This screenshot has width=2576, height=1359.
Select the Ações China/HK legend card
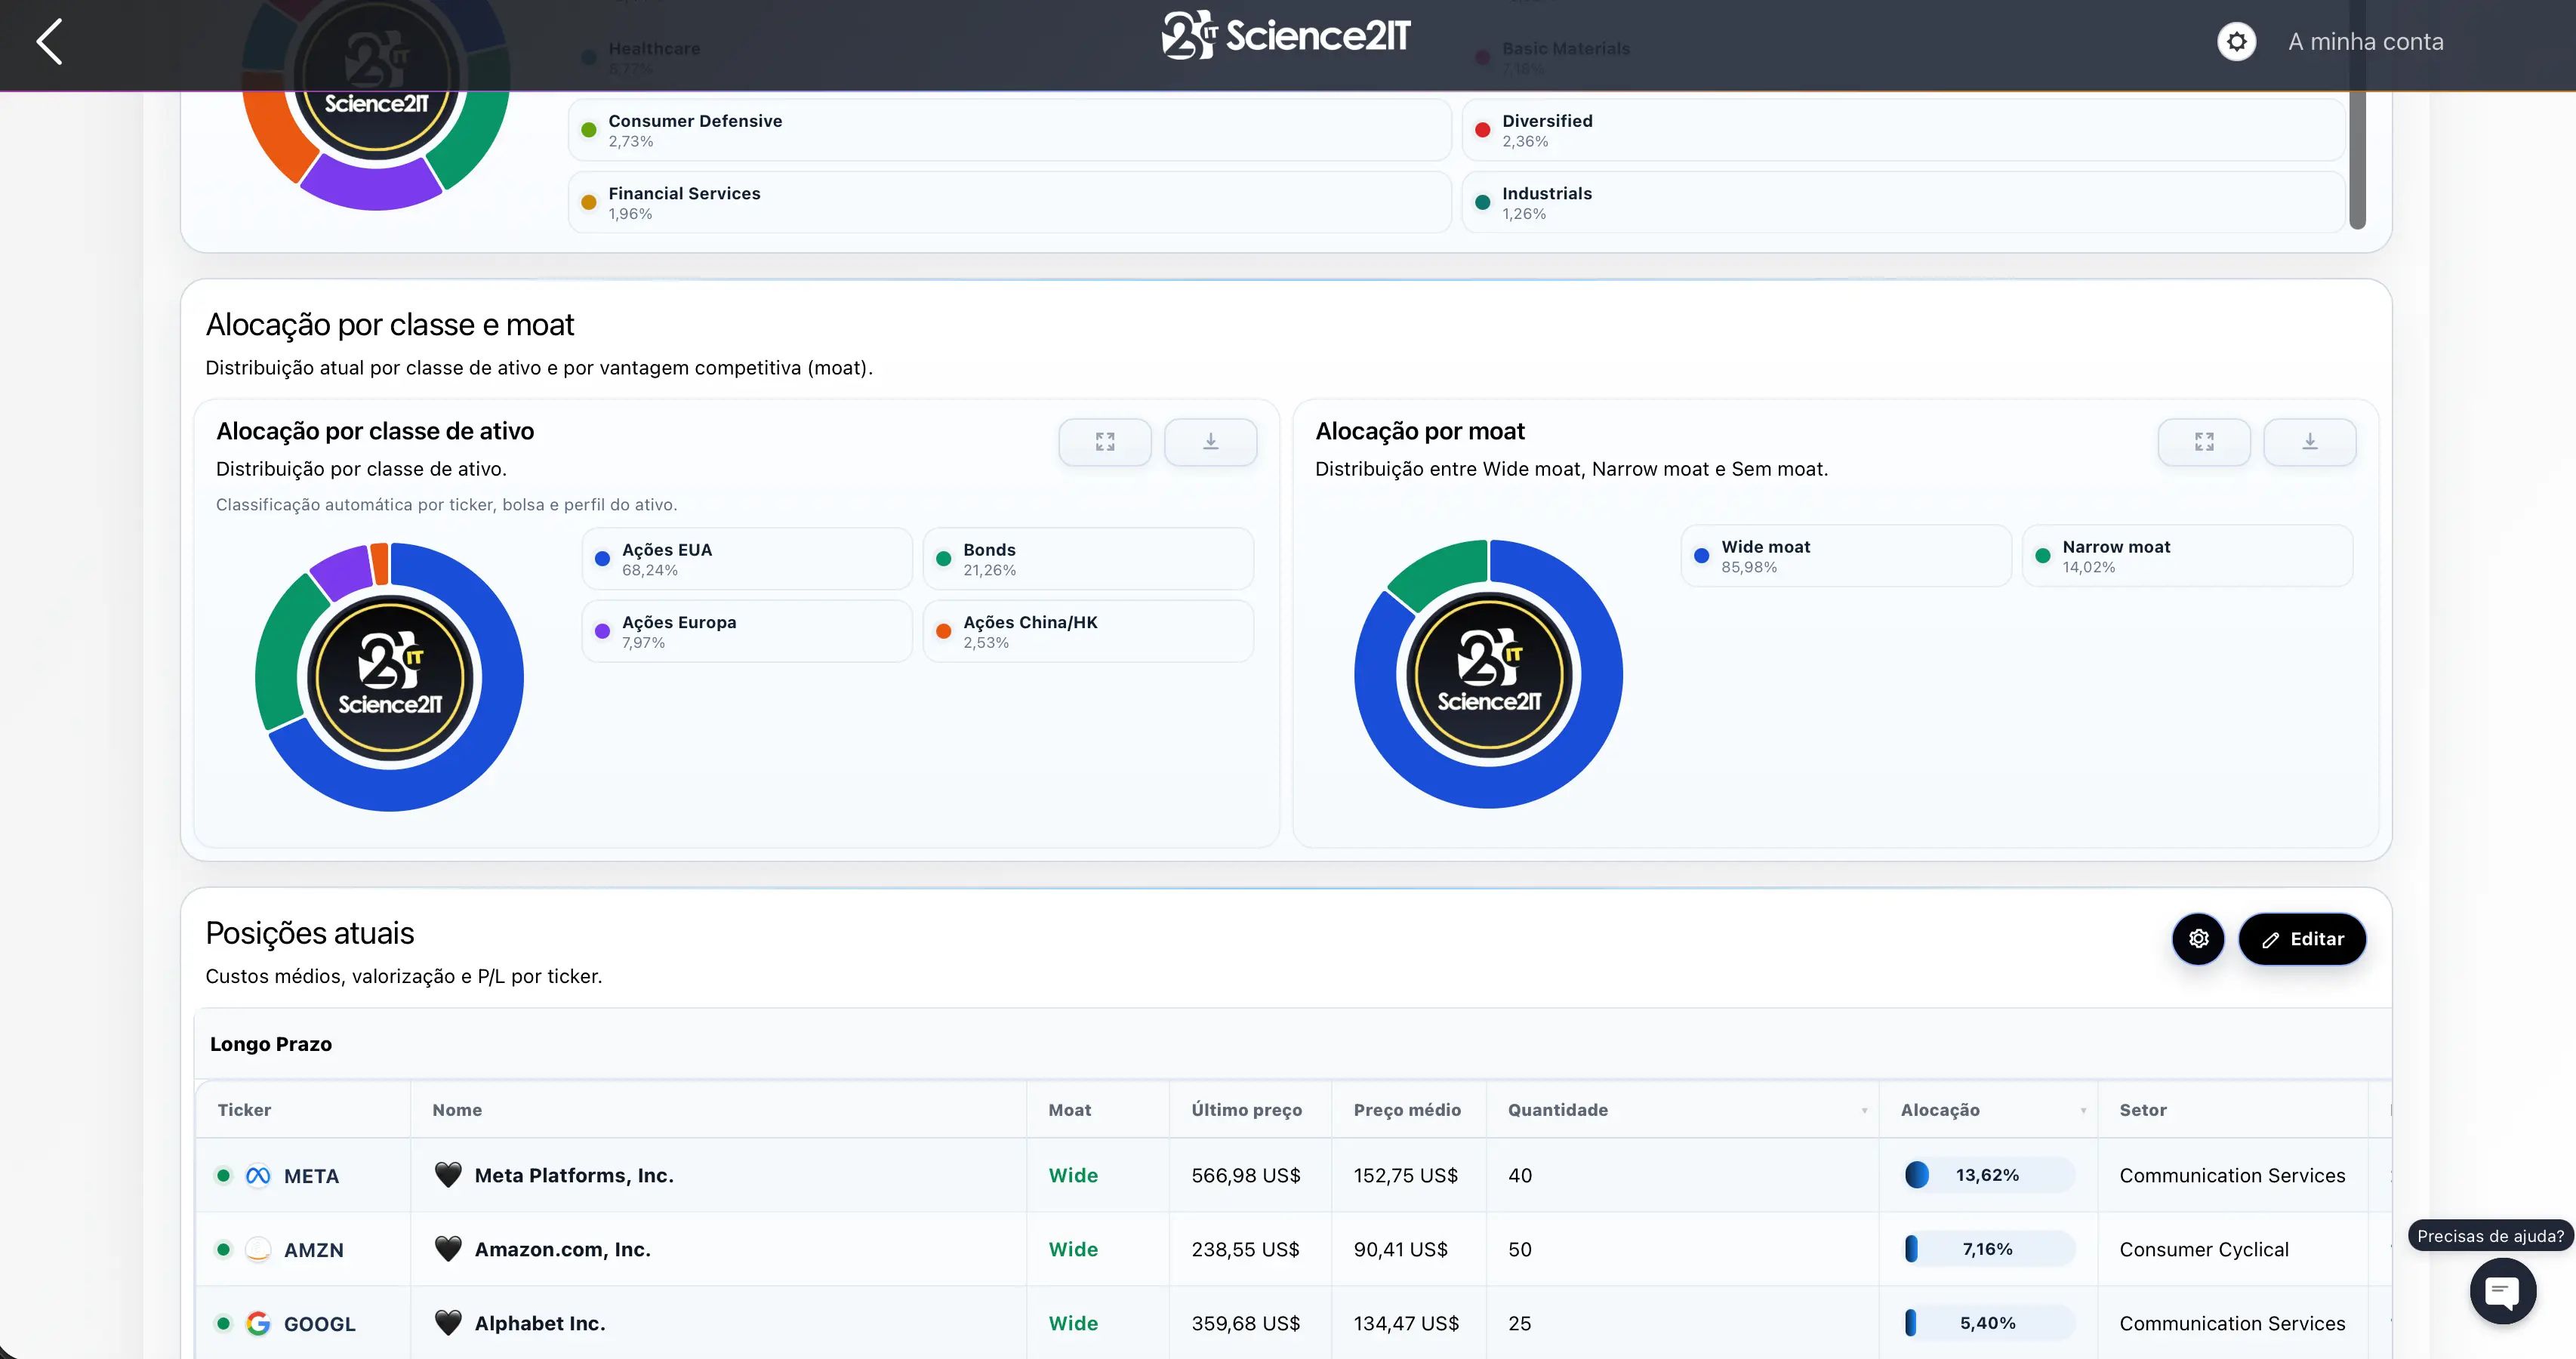click(x=1088, y=631)
